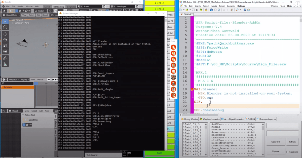Activate the Rotate tool in Blender

[x=5, y=40]
